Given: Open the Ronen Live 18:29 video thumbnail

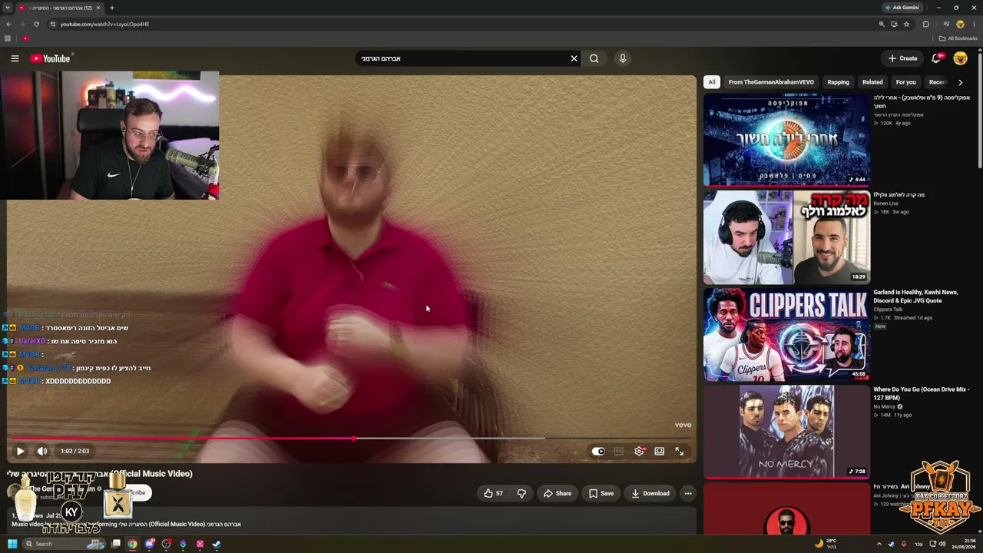Looking at the screenshot, I should [786, 237].
